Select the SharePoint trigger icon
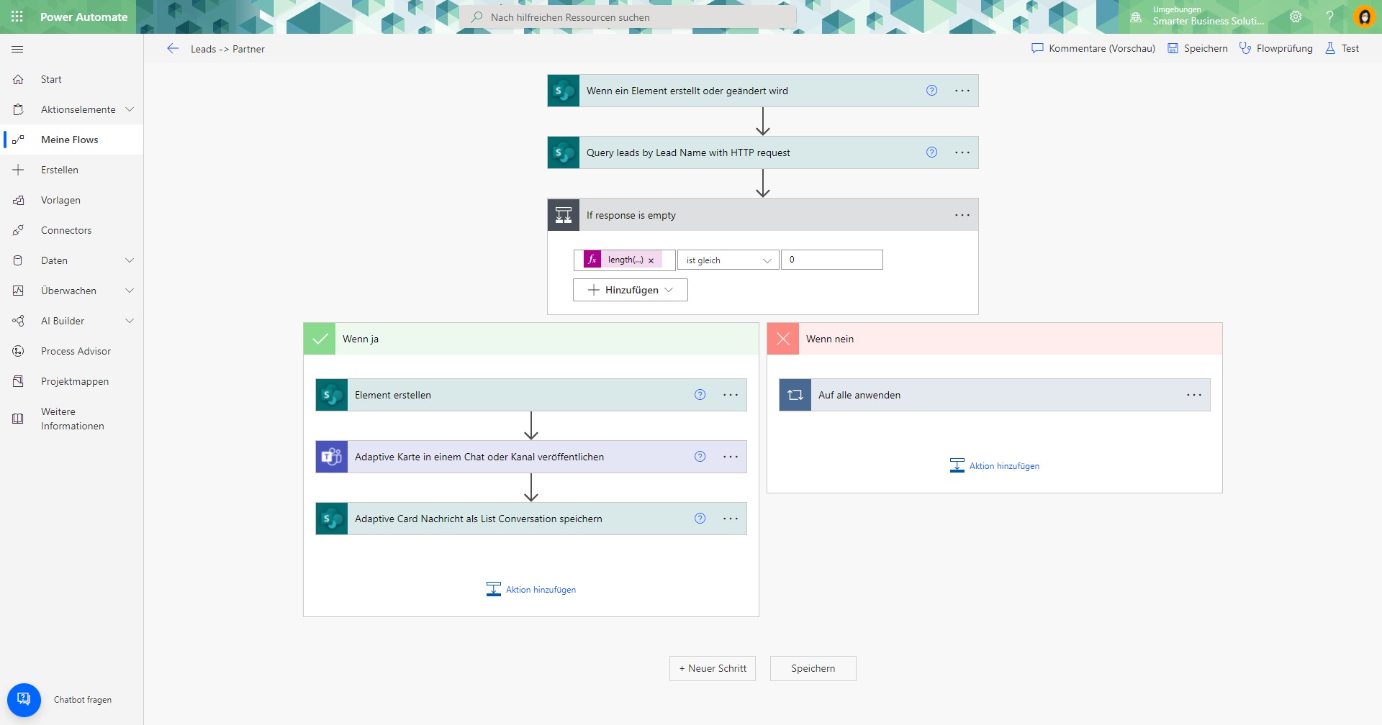 [x=564, y=91]
